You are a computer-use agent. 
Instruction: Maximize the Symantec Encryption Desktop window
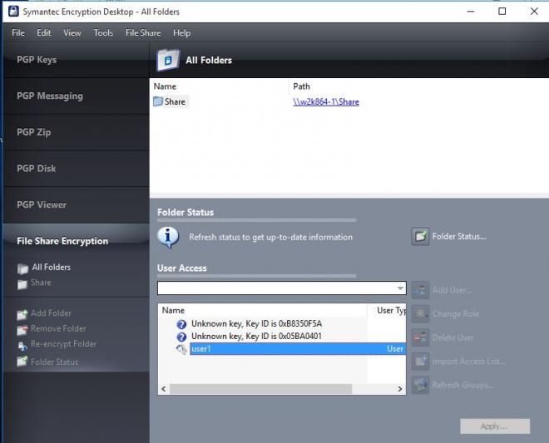click(502, 11)
